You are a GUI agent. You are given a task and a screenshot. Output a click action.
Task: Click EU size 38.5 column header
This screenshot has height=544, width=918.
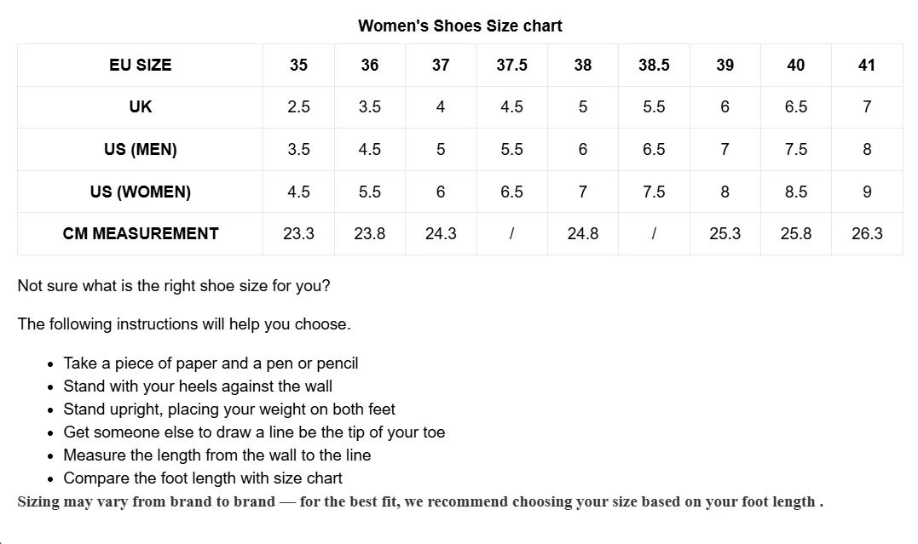[654, 65]
